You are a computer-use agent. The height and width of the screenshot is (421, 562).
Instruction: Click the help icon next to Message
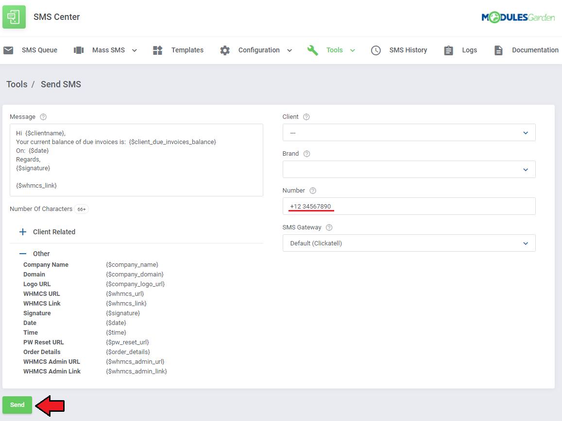tap(43, 117)
